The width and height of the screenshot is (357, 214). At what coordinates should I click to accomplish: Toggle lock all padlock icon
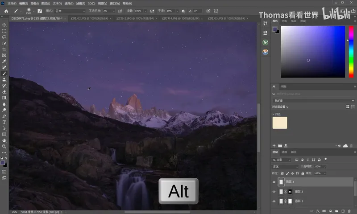coord(303,173)
